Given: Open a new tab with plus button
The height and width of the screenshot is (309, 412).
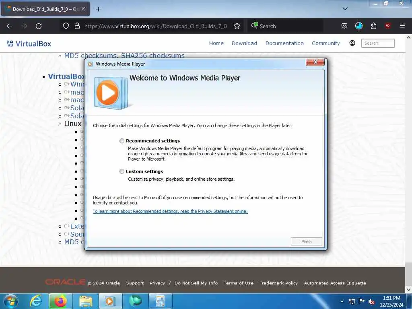Looking at the screenshot, I should click(x=98, y=9).
